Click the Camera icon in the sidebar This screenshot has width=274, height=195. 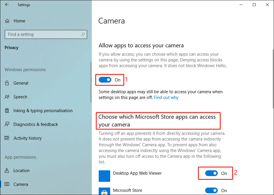tap(7, 184)
